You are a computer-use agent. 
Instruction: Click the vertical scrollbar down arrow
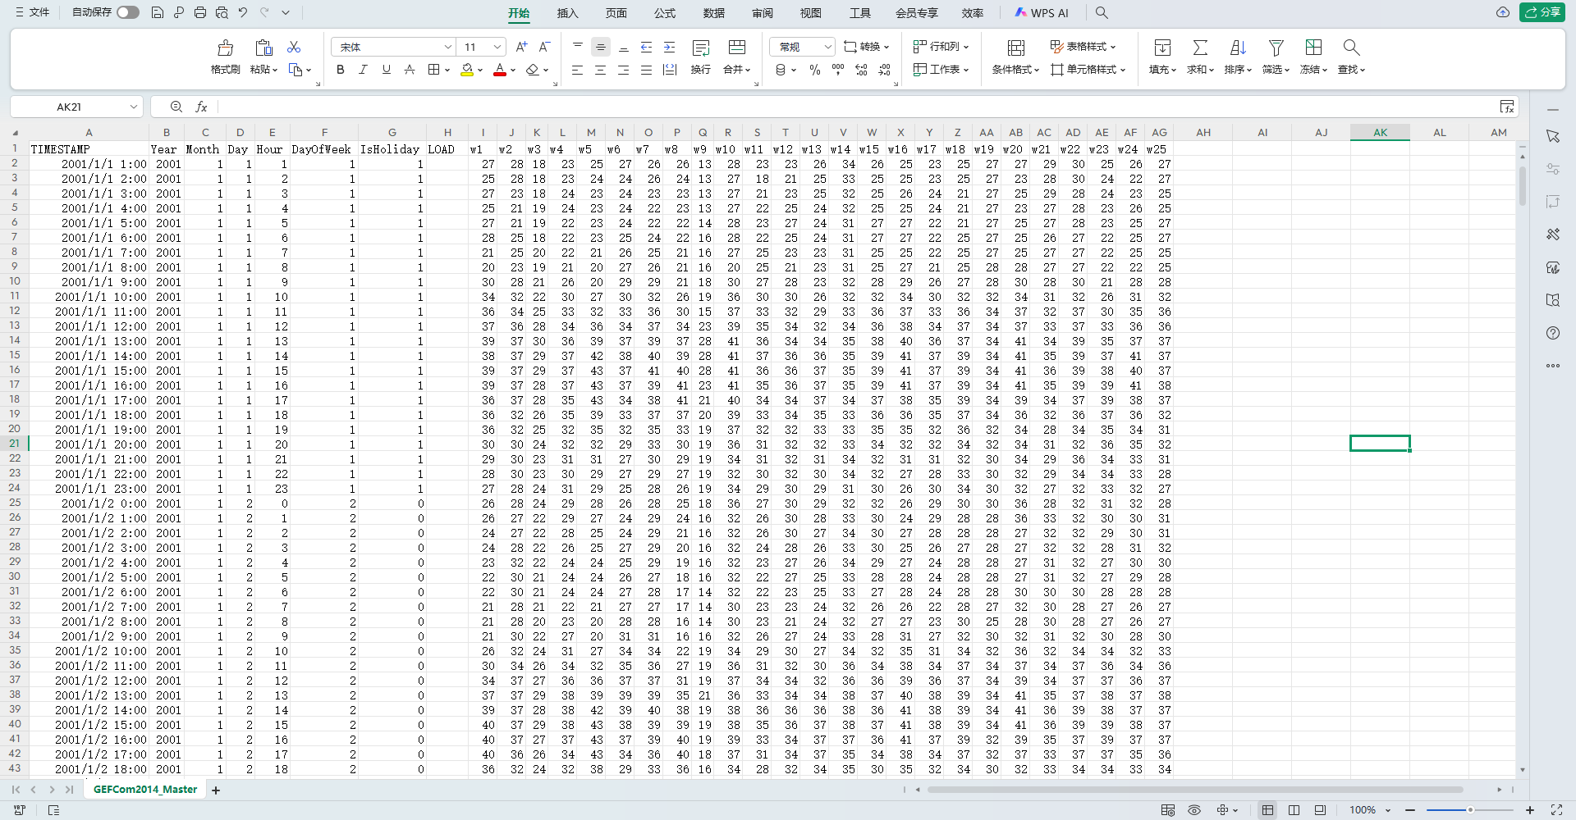pyautogui.click(x=1523, y=770)
